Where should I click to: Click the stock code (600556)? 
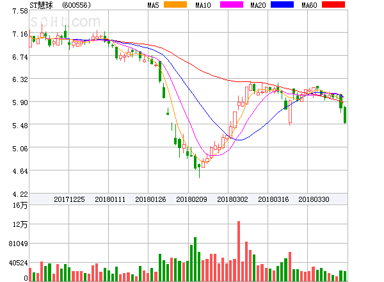(76, 5)
